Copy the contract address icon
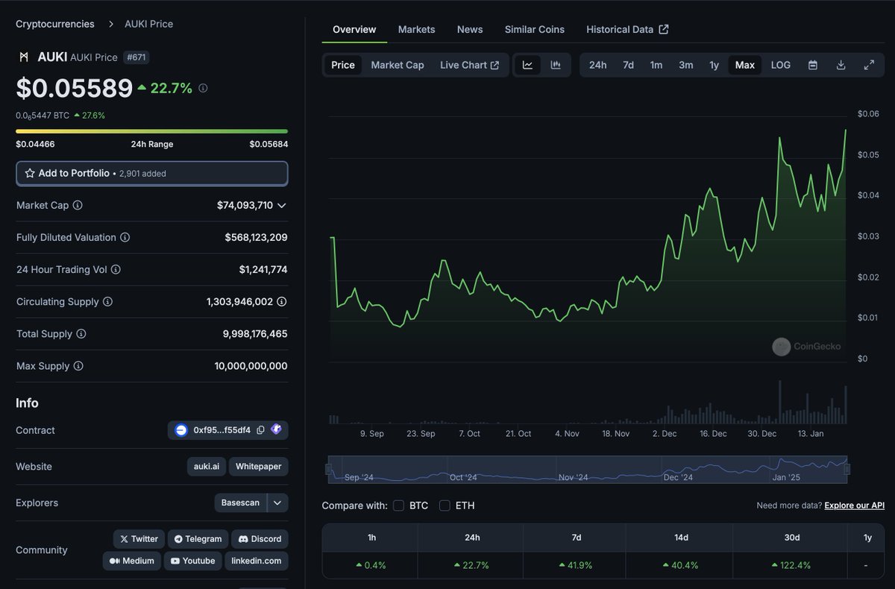Viewport: 895px width, 589px height. (x=260, y=430)
